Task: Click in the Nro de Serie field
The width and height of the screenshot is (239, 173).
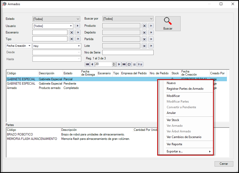Action: [128, 52]
